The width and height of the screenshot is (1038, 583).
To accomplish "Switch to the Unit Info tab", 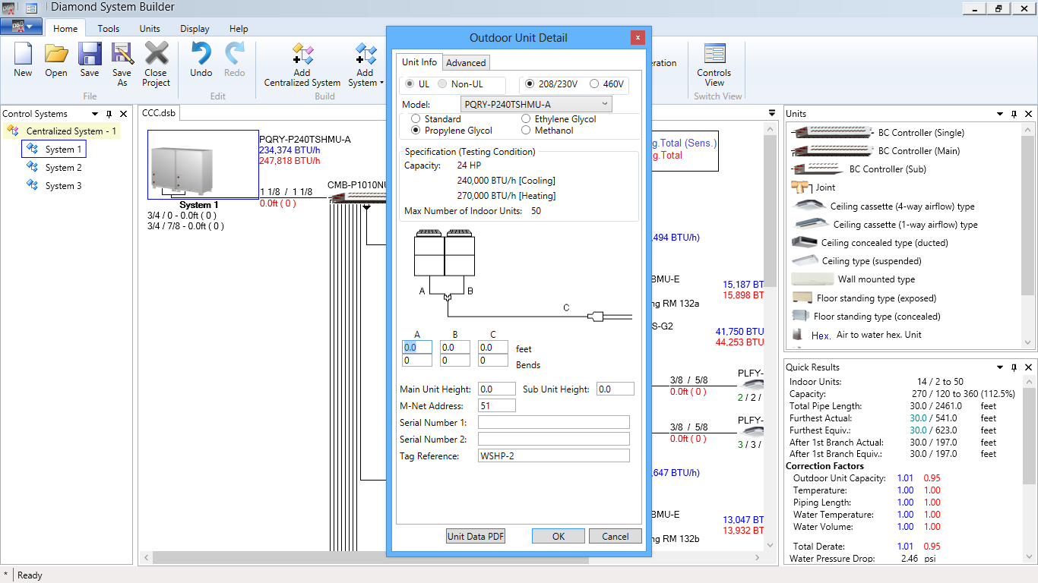I will tap(419, 62).
